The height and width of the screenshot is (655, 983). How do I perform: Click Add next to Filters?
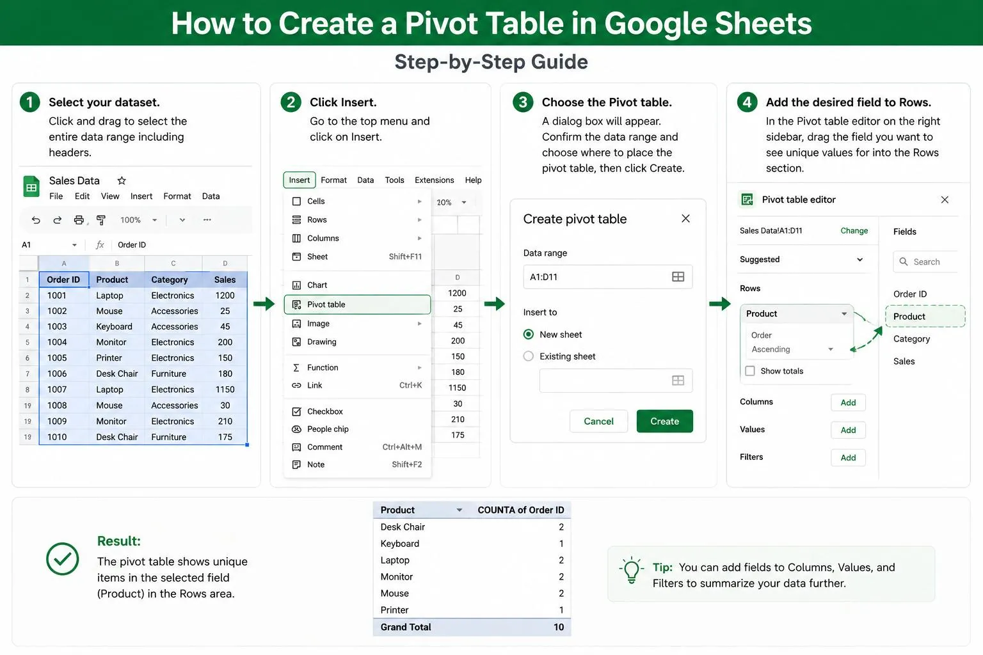[x=849, y=457]
